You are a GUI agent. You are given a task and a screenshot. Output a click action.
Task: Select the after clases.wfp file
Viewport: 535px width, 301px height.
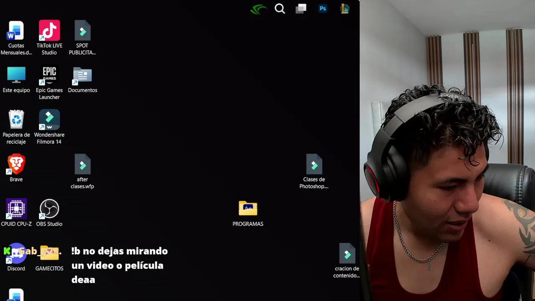pos(82,171)
